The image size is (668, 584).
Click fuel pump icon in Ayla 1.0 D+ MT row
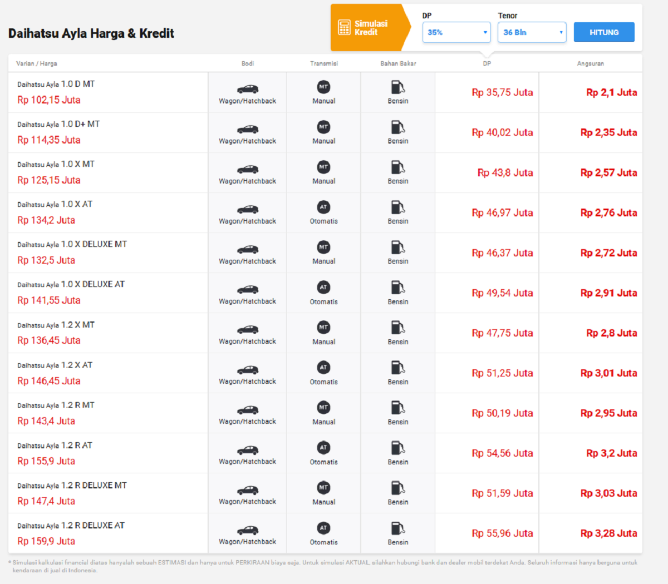(397, 127)
